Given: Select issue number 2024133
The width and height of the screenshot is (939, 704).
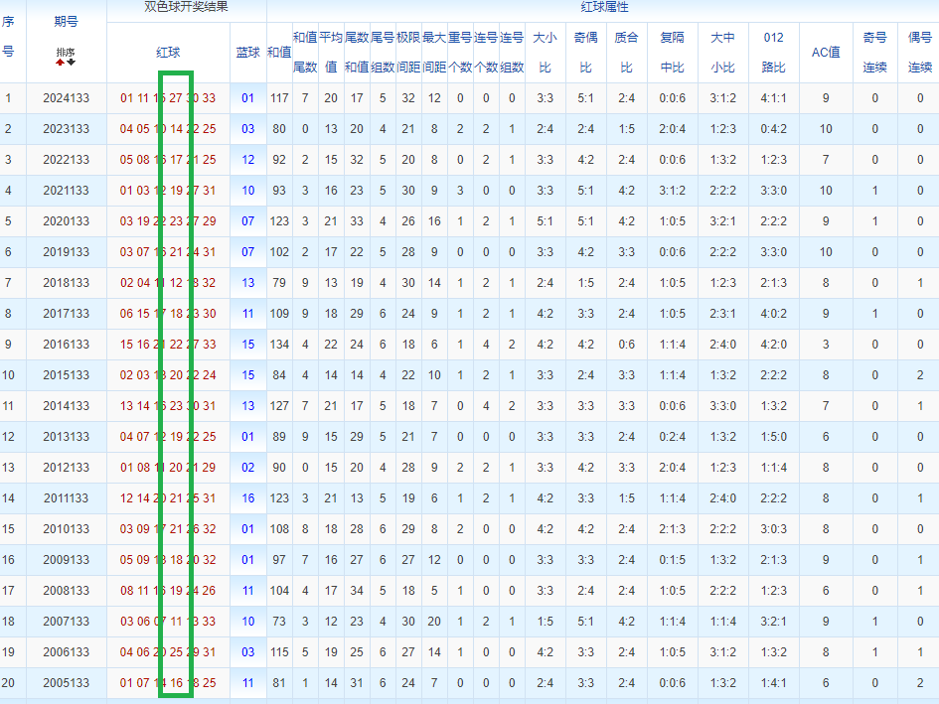Looking at the screenshot, I should click(66, 98).
